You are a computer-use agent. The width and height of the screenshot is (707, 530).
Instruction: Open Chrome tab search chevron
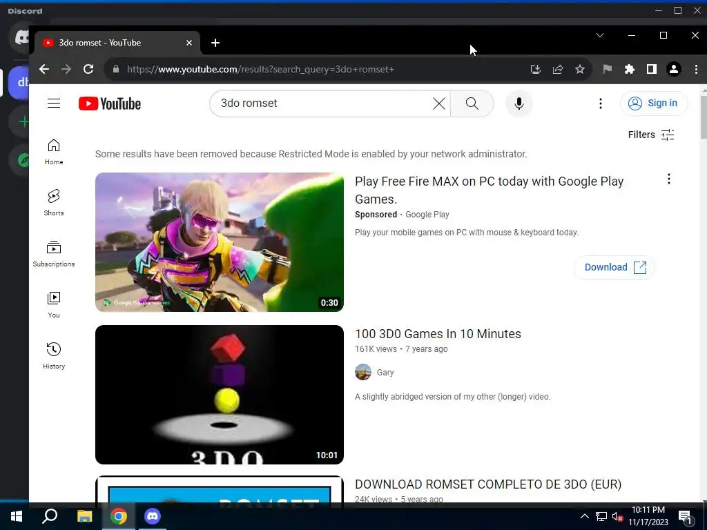pyautogui.click(x=600, y=35)
